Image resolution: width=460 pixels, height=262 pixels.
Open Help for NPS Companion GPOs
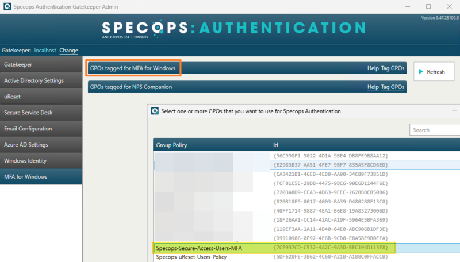click(x=373, y=87)
